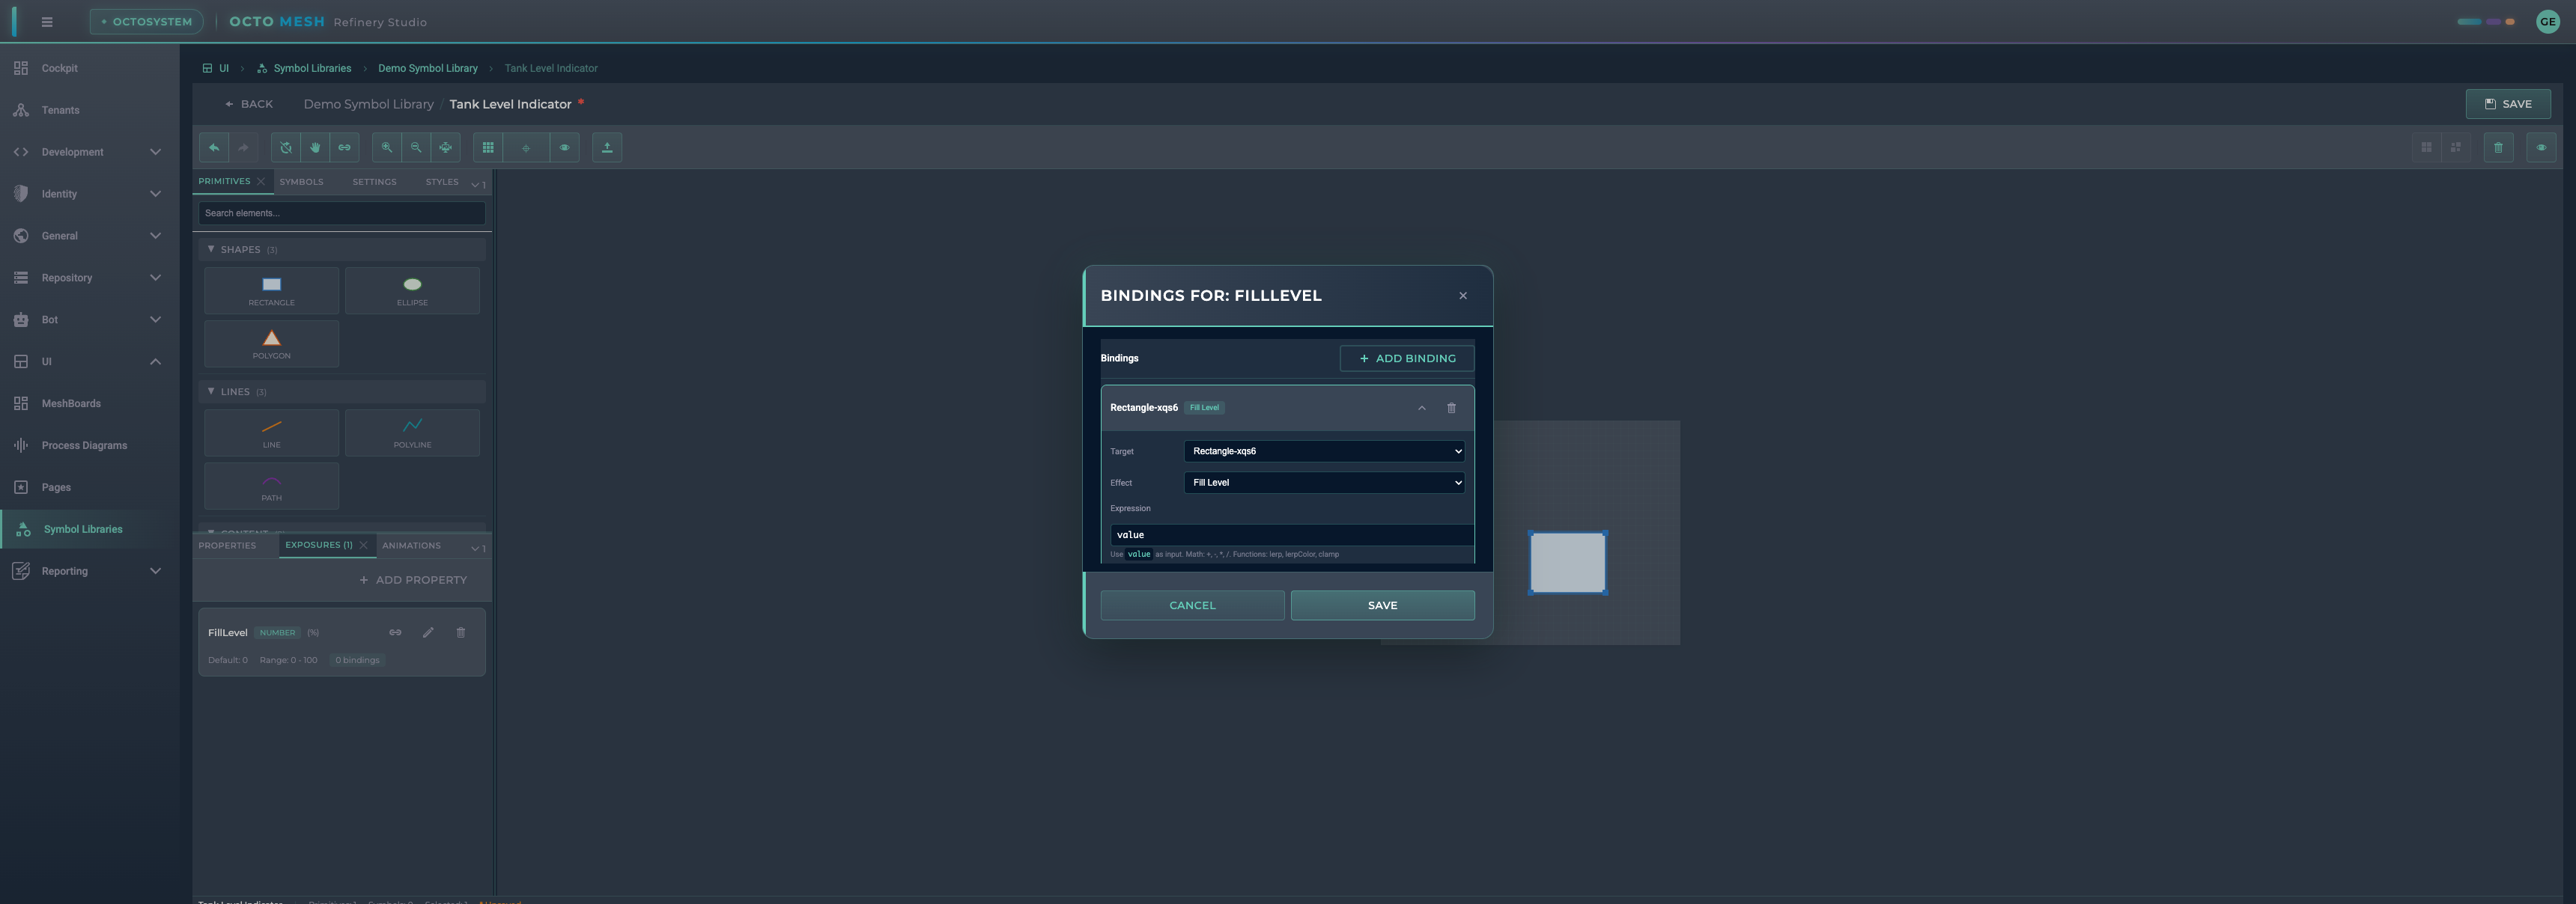Click the zoom out magnifier icon
The width and height of the screenshot is (2576, 904).
416,148
